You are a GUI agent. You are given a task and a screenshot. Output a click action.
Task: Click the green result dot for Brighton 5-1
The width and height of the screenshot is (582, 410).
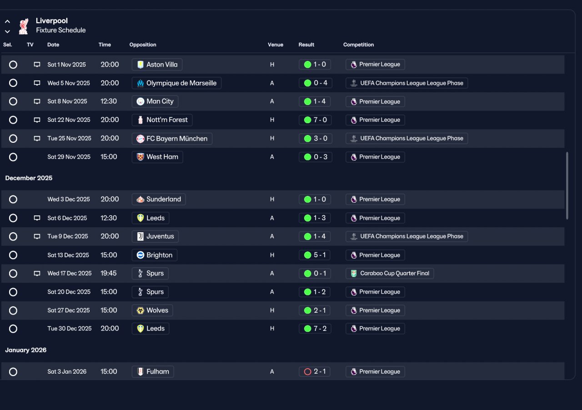pyautogui.click(x=307, y=255)
